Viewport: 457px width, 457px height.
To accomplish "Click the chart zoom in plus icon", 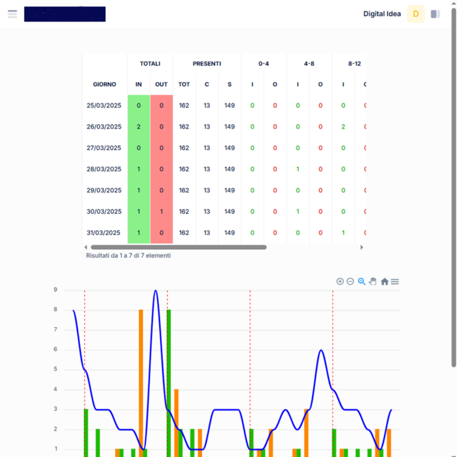I will coord(340,281).
